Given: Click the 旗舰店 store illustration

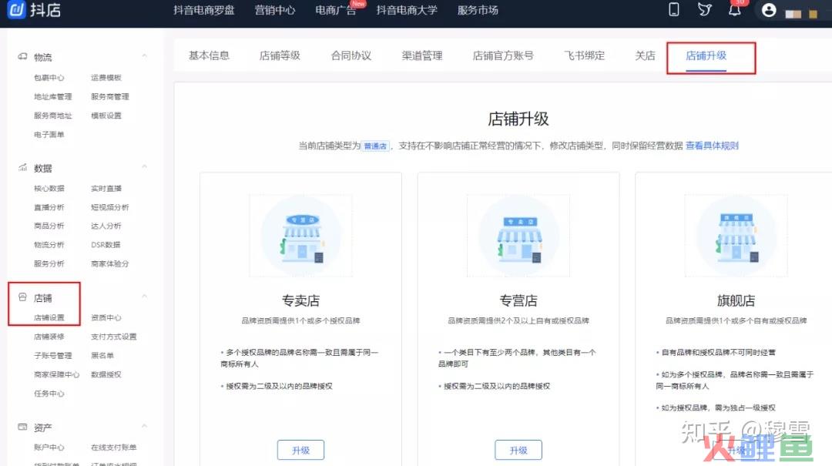Looking at the screenshot, I should tap(736, 236).
